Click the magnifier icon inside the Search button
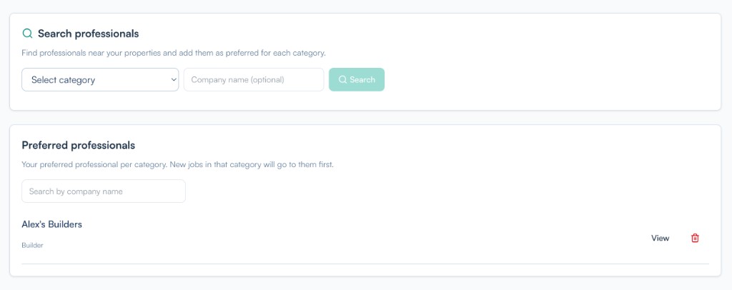Image resolution: width=732 pixels, height=290 pixels. 342,80
